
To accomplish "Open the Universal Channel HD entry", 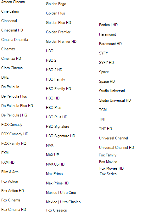I will click(117, 148).
